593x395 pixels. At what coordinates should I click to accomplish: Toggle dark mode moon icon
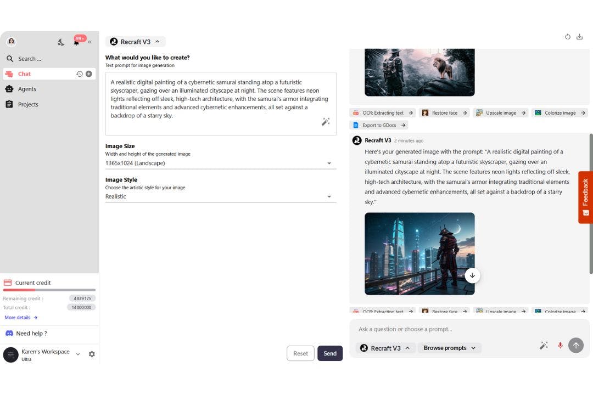pos(61,42)
